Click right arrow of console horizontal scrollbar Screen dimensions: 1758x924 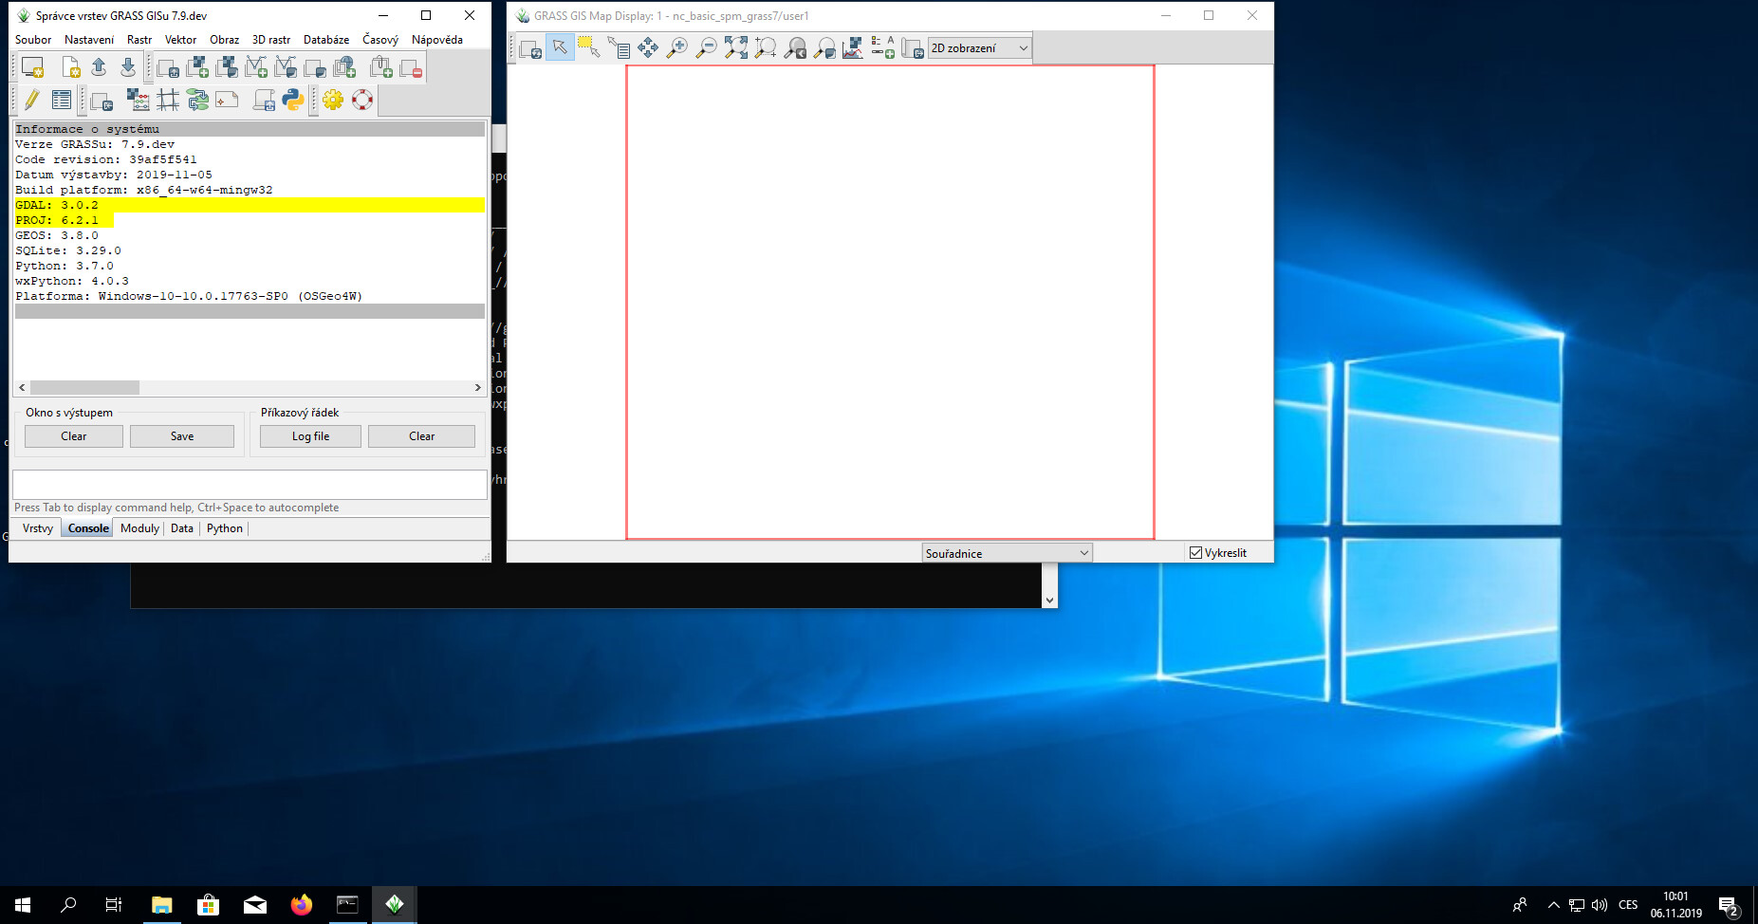pos(478,388)
